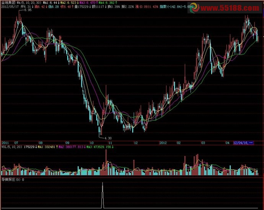The width and height of the screenshot is (264, 210).
Task: Select the 10 month marker
Action: click(x=91, y=143)
